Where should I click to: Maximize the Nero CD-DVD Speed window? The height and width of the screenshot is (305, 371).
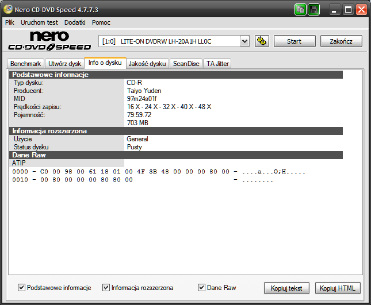348,10
